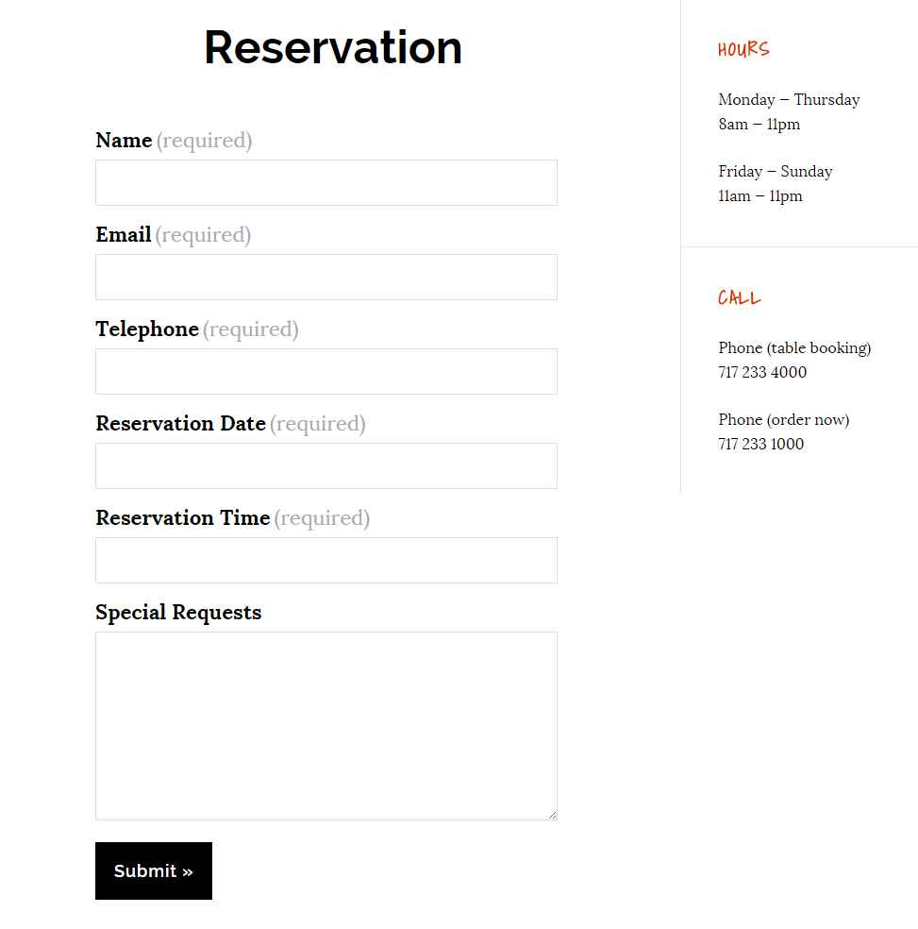Image resolution: width=918 pixels, height=929 pixels.
Task: Click the Name input field
Action: [326, 182]
